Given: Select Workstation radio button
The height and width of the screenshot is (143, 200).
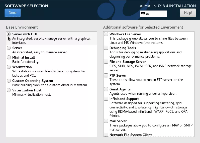Looking at the screenshot, I should (9, 67).
